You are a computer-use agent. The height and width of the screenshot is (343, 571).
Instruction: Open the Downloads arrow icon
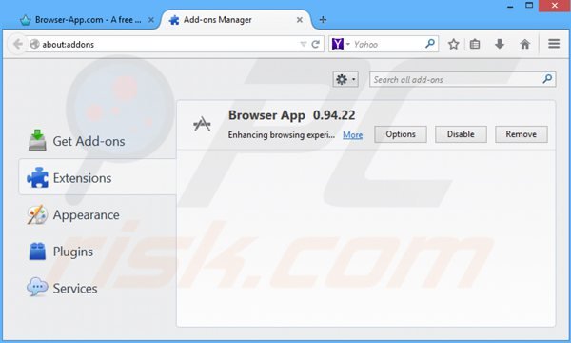coord(500,44)
